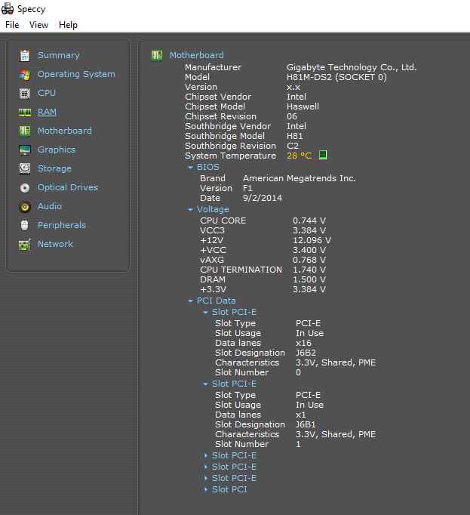The width and height of the screenshot is (470, 515).
Task: Click the Peripherals mouse icon
Action: (25, 225)
